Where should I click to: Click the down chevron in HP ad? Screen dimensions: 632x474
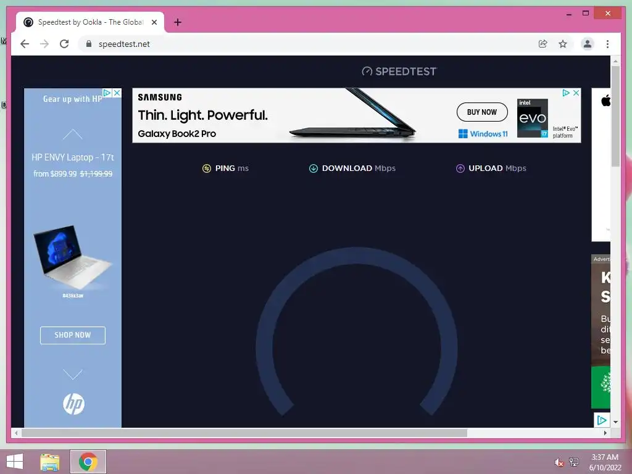pyautogui.click(x=73, y=375)
